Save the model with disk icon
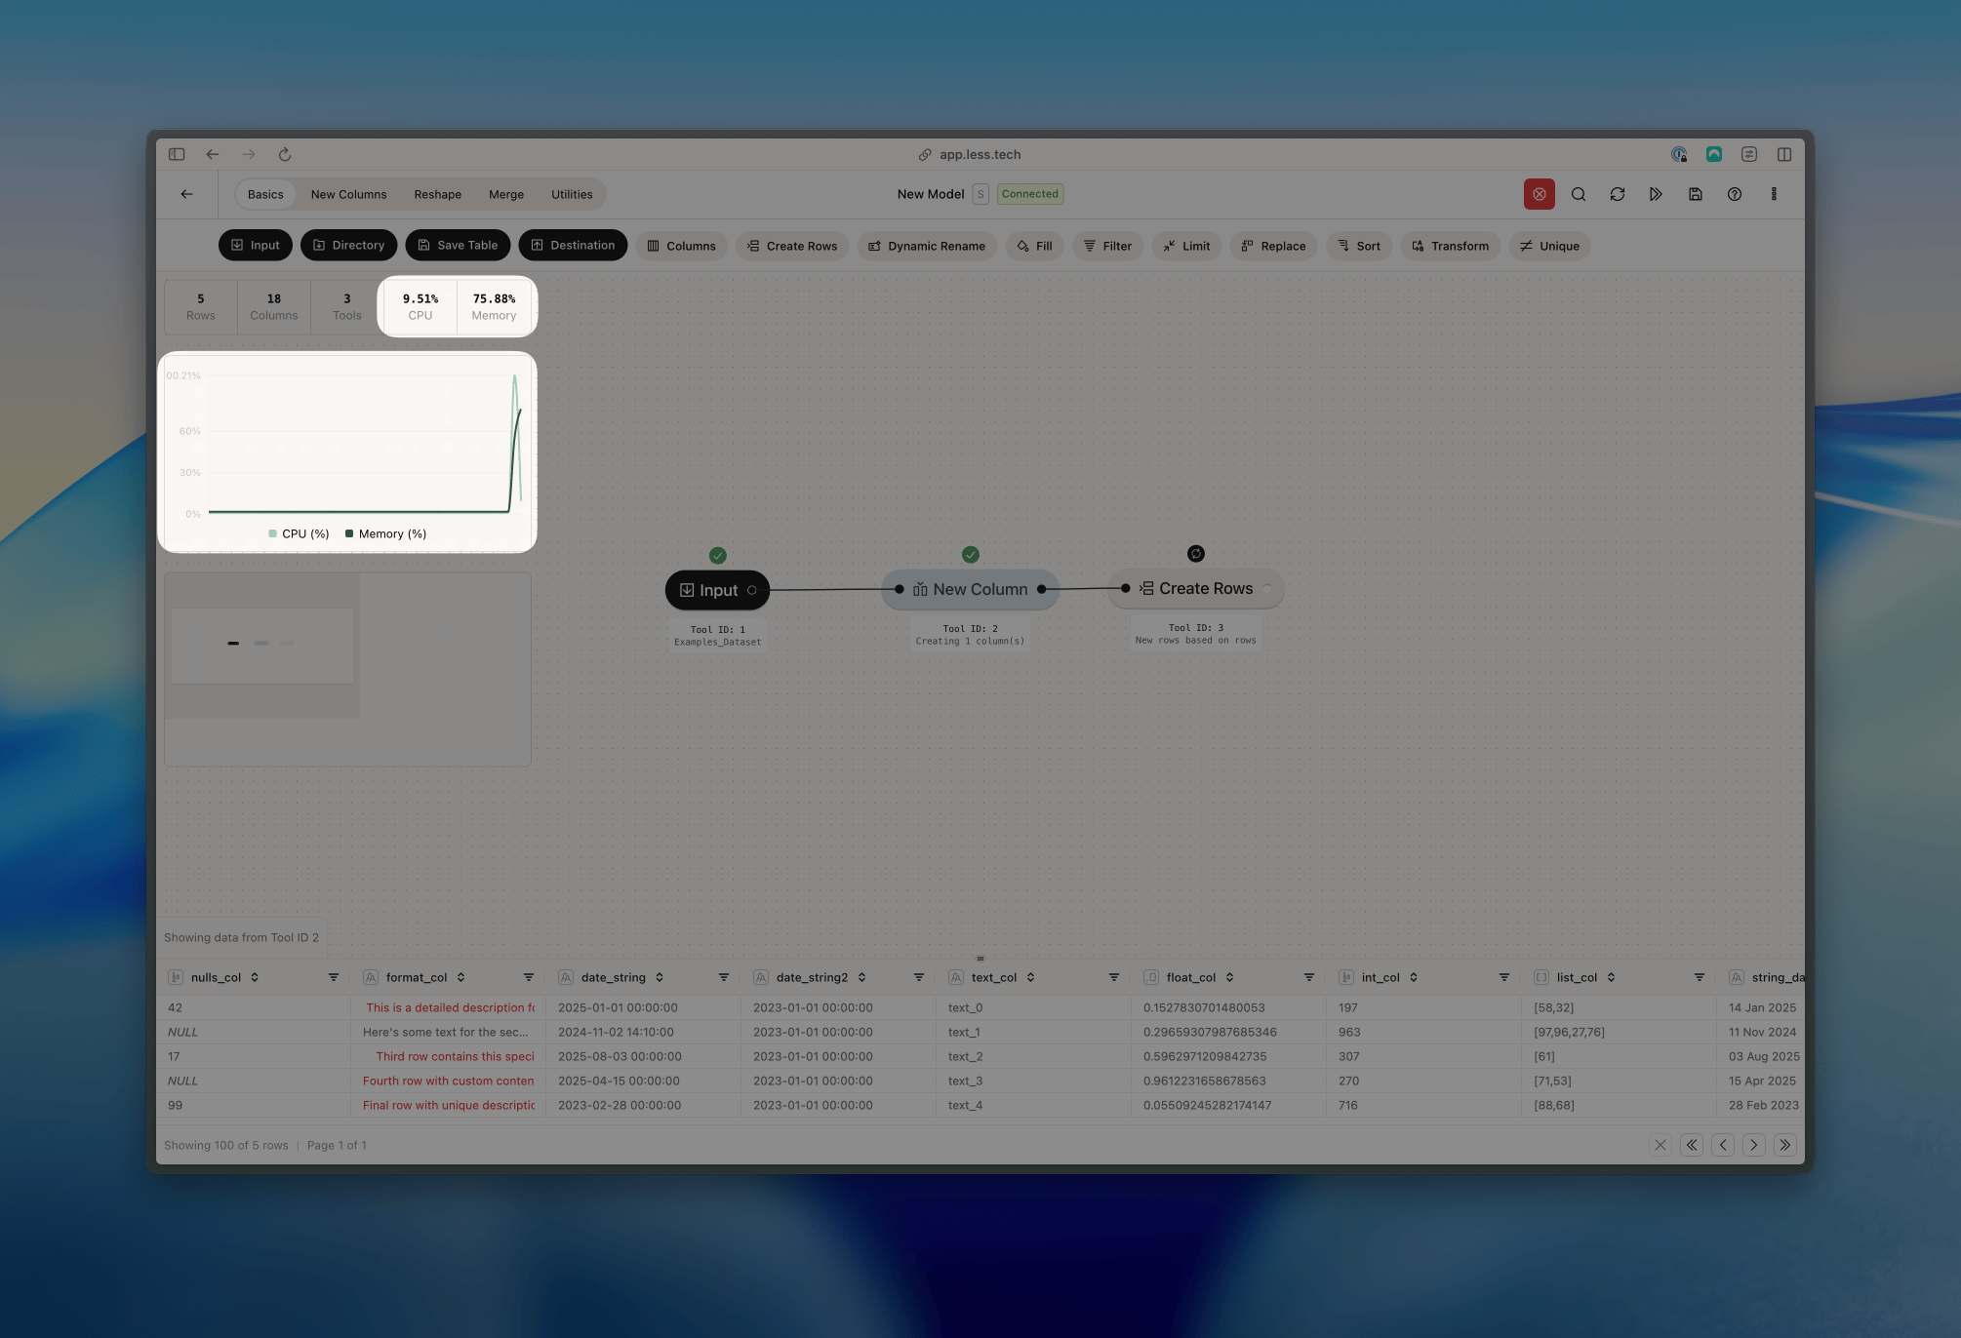1961x1338 pixels. point(1695,194)
